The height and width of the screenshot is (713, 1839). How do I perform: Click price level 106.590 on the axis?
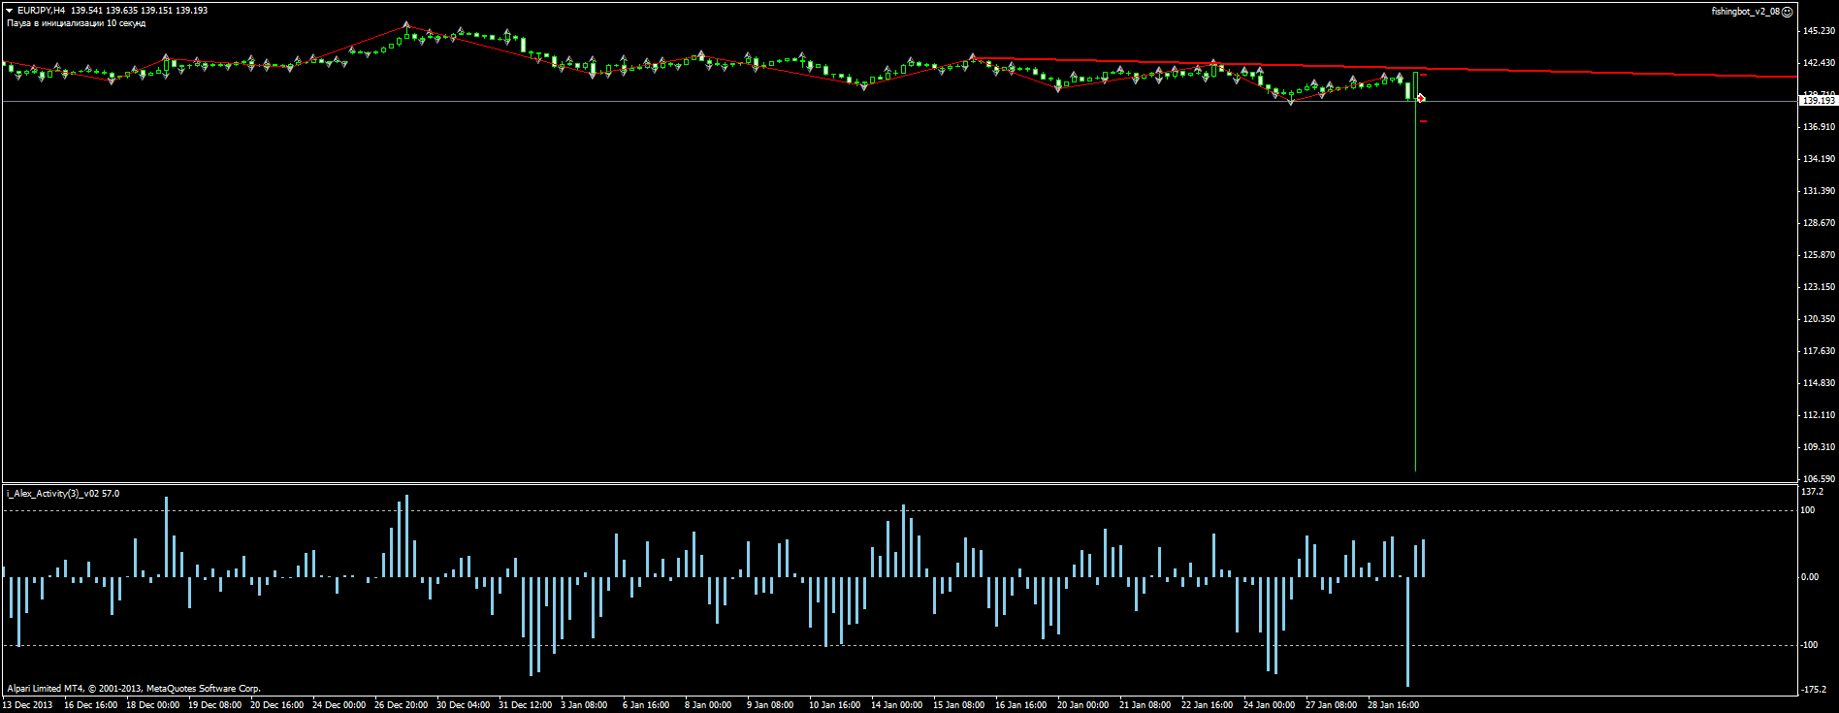(1819, 479)
